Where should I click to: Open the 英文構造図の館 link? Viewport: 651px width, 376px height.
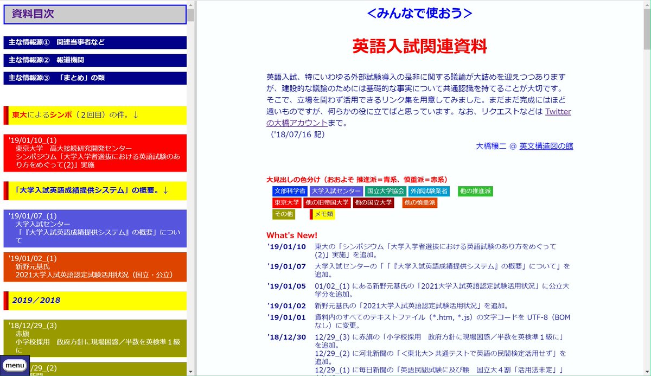[x=546, y=146]
